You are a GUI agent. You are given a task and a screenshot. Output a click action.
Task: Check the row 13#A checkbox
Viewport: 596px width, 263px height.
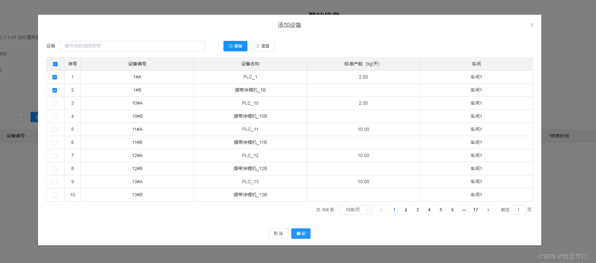pyautogui.click(x=55, y=182)
